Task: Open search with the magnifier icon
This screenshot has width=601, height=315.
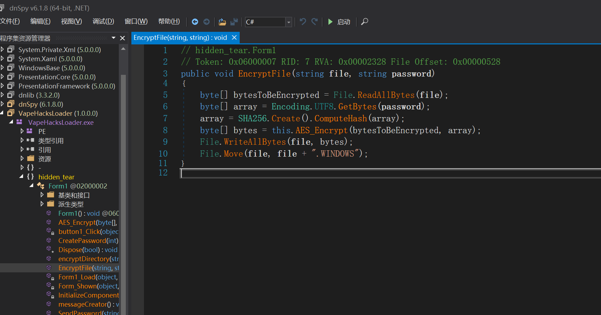Action: click(x=364, y=22)
